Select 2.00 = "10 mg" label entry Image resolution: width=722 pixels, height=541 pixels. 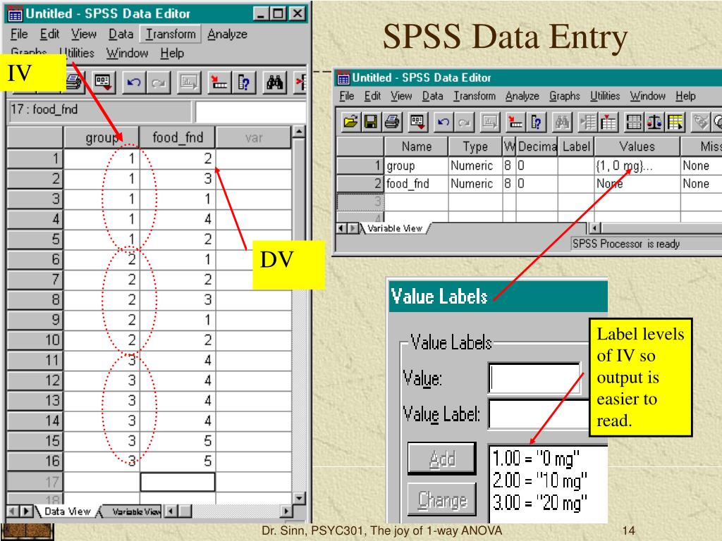click(x=539, y=480)
